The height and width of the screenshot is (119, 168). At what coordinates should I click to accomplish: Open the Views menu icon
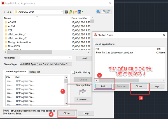(x=81, y=12)
